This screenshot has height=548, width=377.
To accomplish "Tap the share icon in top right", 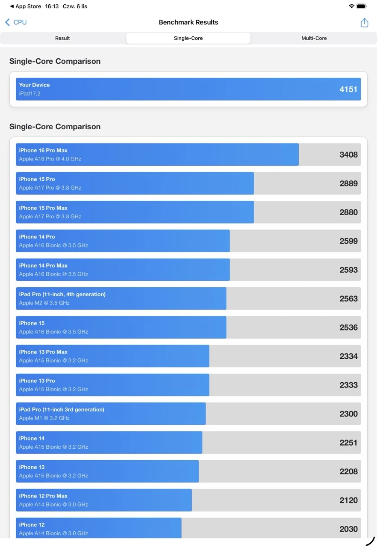I will (364, 23).
